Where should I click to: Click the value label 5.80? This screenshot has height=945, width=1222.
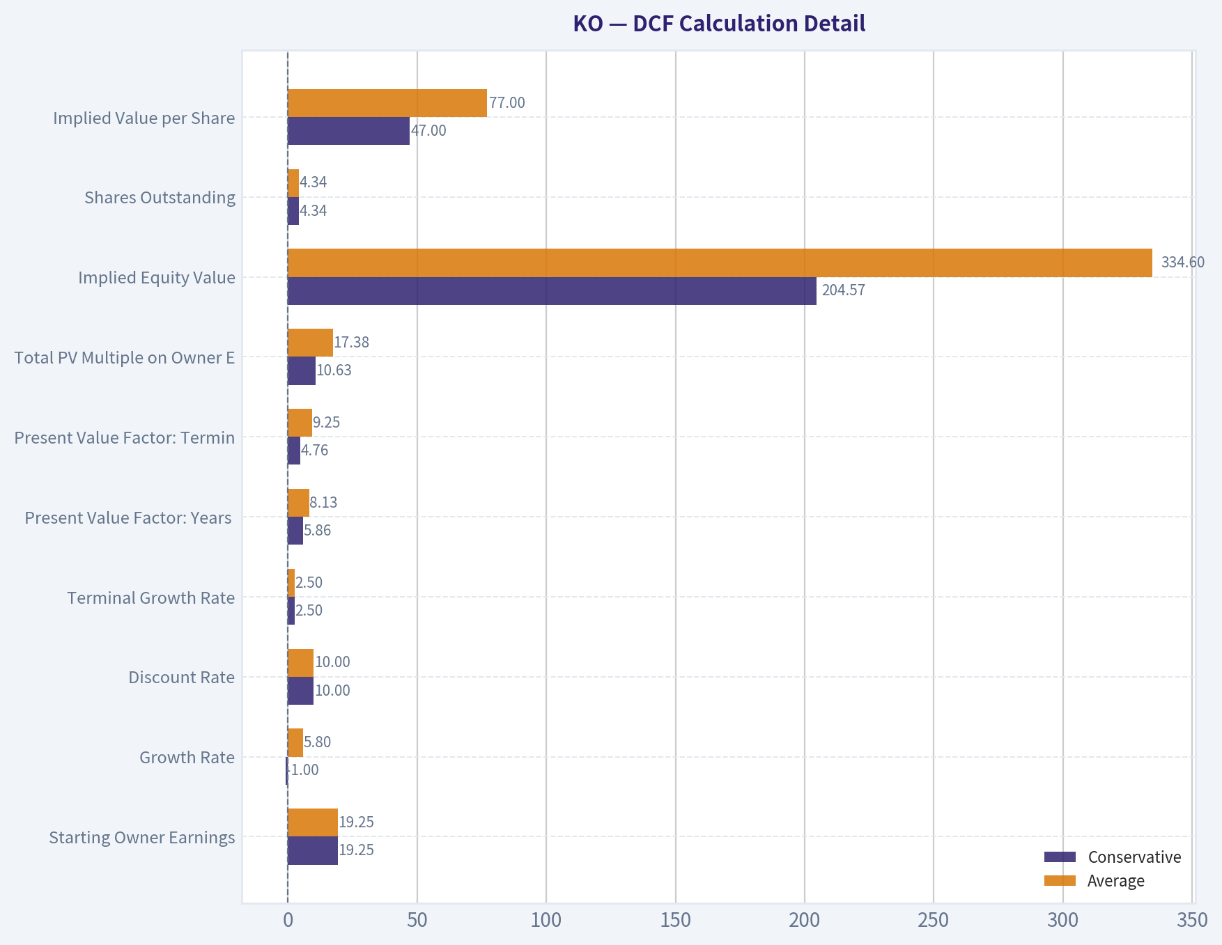[x=318, y=742]
